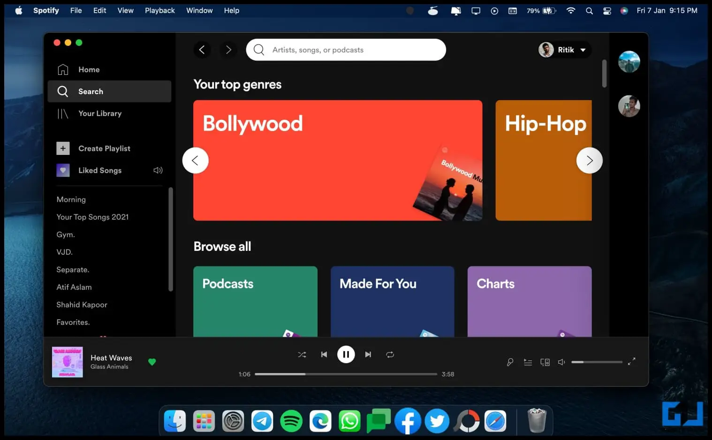Adjust the volume slider
712x440 pixels.
tap(597, 362)
